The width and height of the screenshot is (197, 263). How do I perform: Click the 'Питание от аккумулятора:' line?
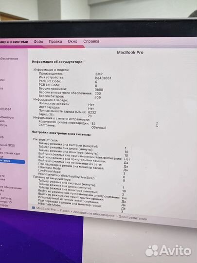pos(52,178)
